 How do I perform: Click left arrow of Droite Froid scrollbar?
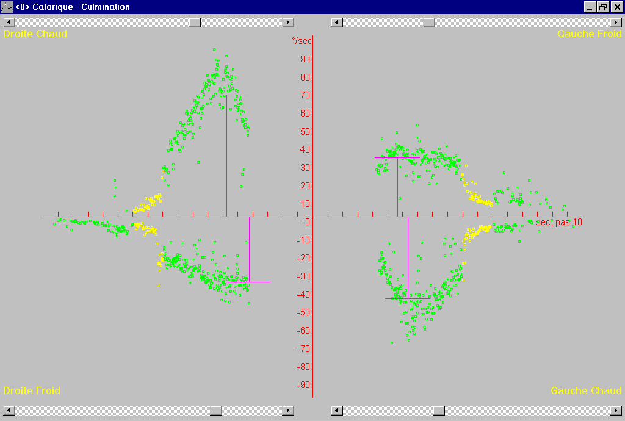[x=9, y=410]
